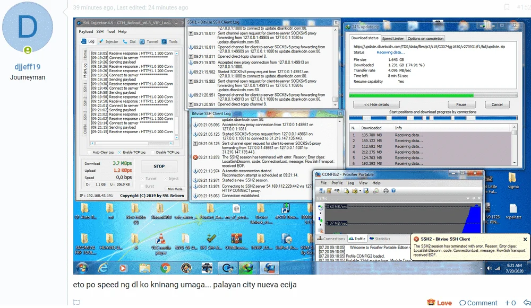Open the sigma folder on desktop

513,181
